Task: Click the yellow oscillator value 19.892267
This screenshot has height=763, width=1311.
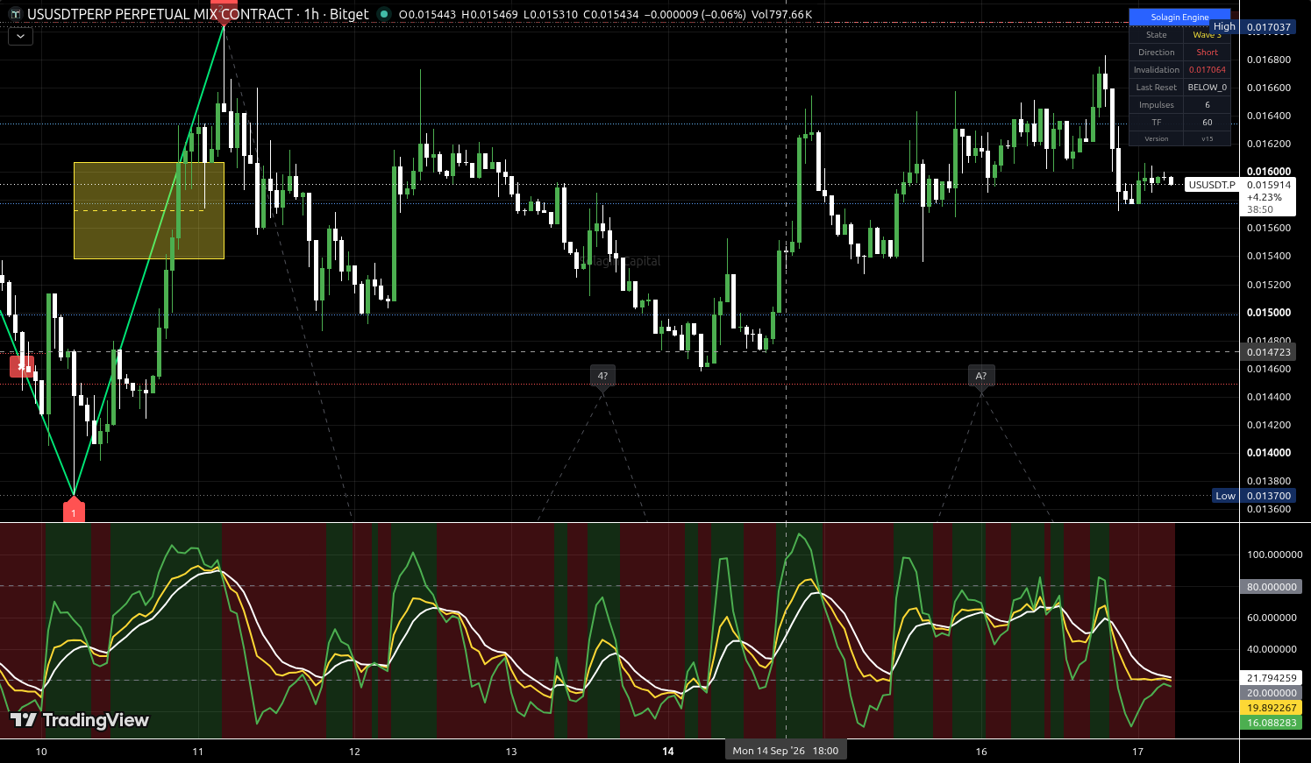Action: (x=1272, y=708)
